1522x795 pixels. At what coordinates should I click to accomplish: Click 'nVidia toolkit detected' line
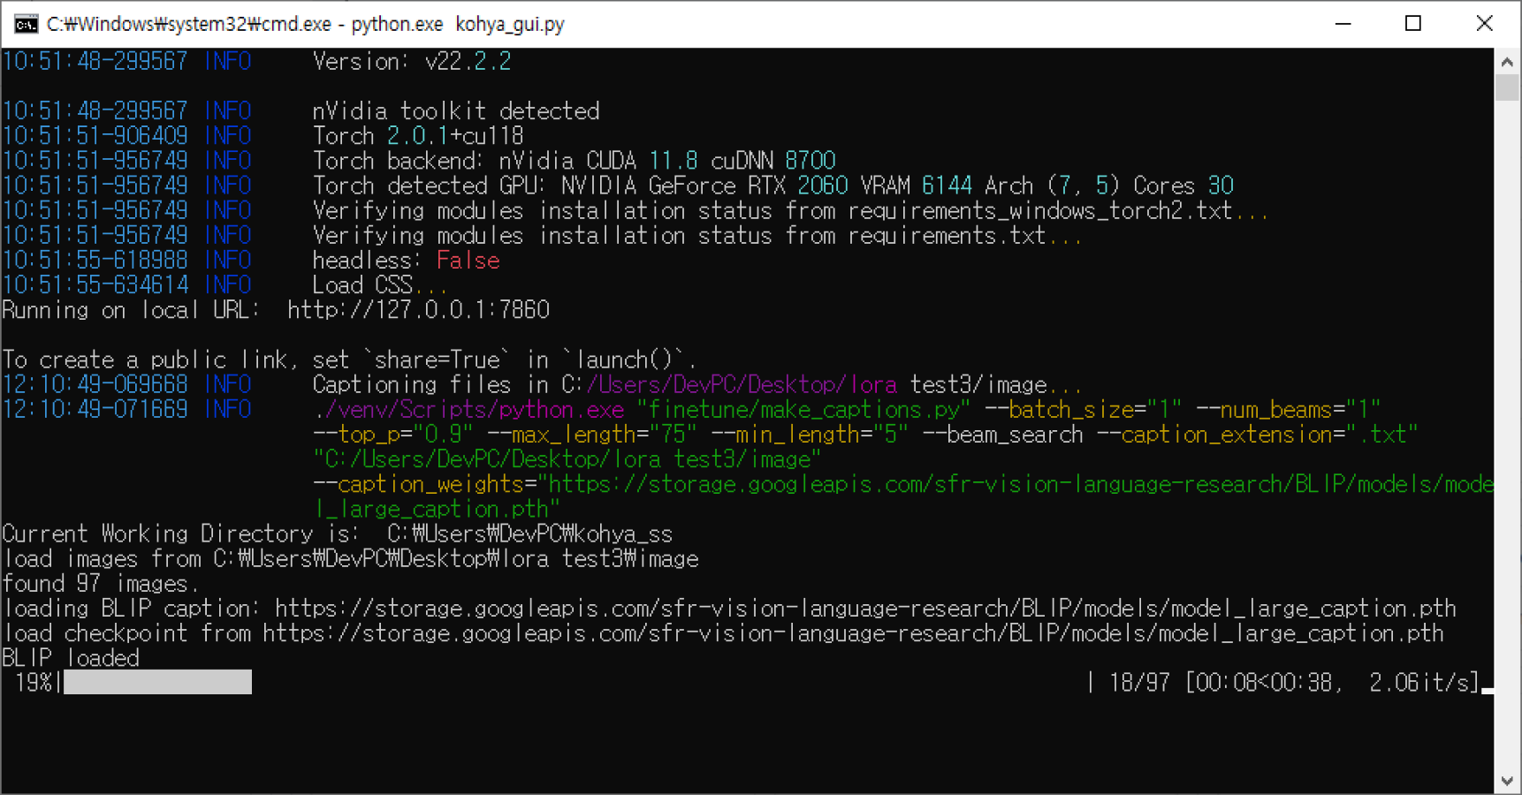point(456,111)
